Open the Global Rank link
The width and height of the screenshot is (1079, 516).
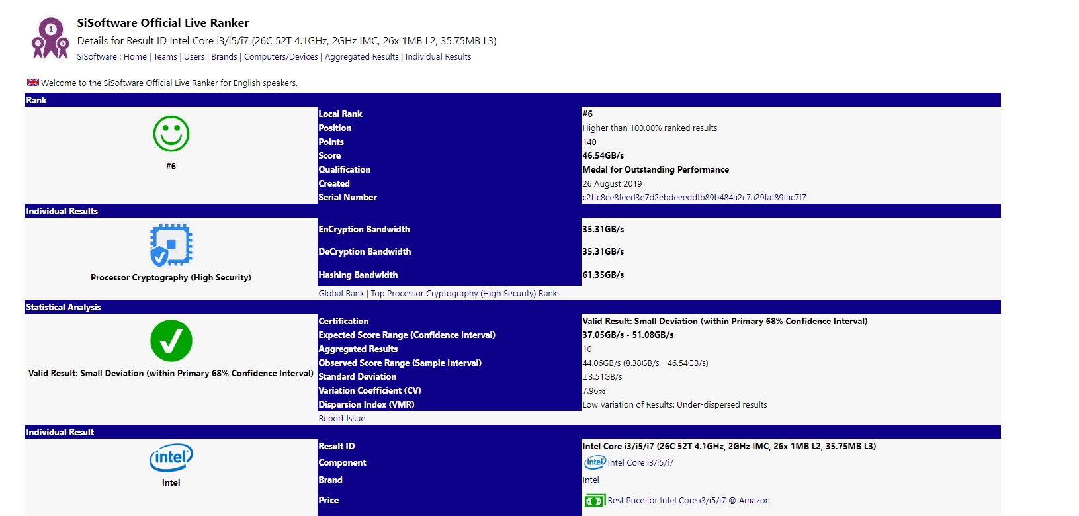[x=341, y=294]
